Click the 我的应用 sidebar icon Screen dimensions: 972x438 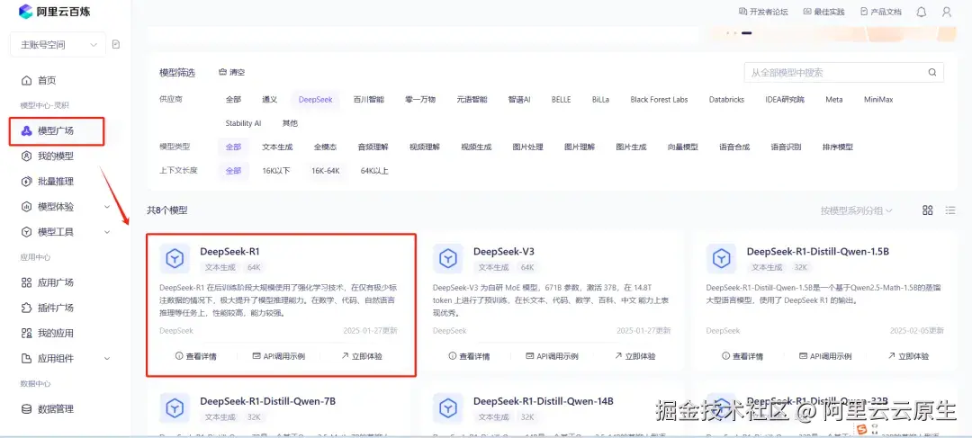26,334
